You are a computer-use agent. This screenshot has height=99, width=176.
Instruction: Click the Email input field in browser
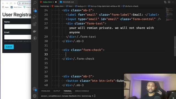[18, 37]
